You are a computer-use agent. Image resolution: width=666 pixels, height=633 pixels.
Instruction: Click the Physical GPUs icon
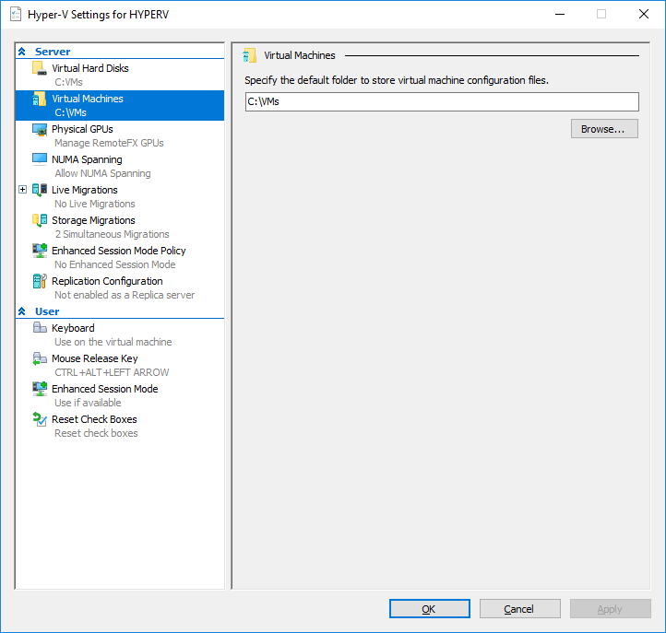point(40,129)
